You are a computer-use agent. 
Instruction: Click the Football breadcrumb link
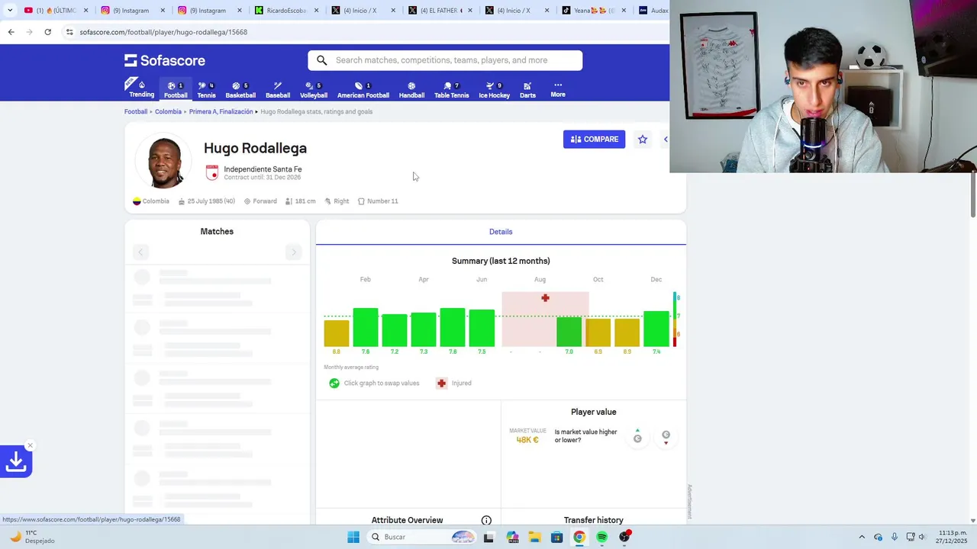click(136, 111)
